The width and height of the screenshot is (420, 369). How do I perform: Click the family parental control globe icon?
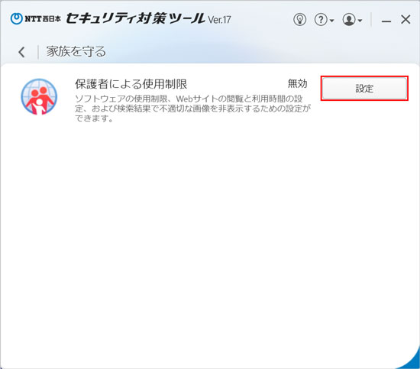click(39, 97)
